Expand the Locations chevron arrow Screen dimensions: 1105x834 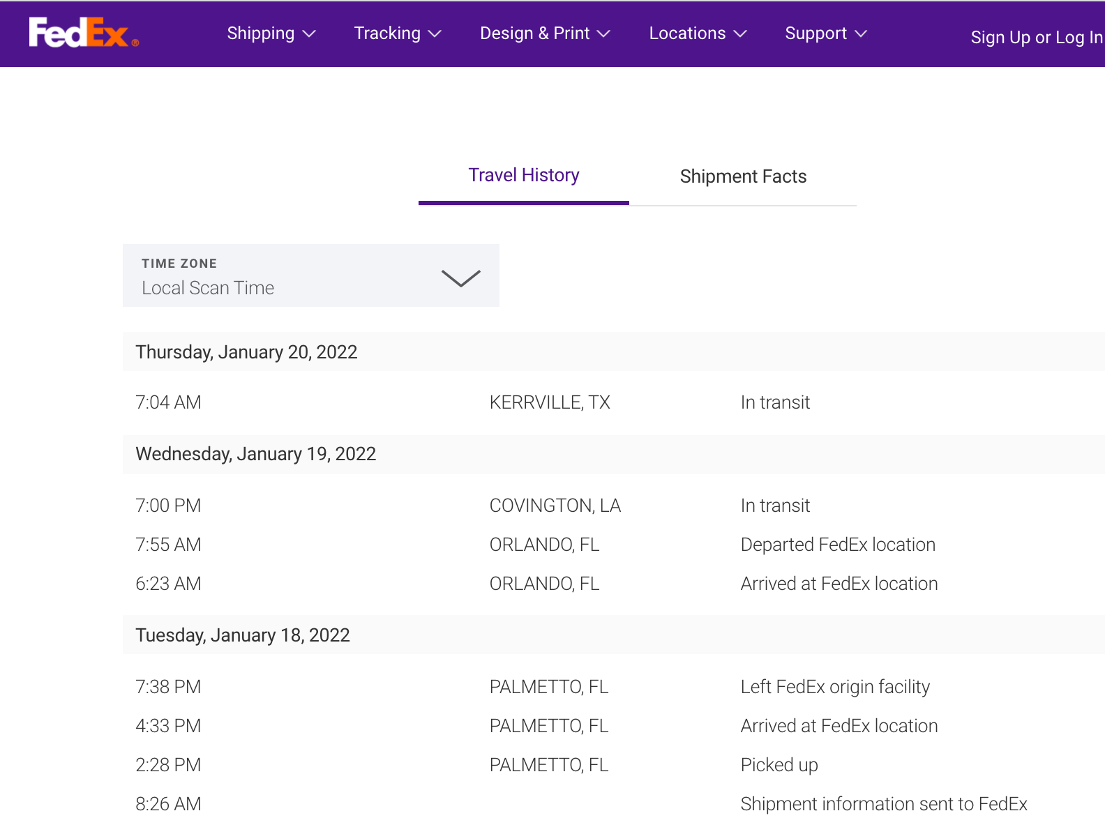pos(740,34)
